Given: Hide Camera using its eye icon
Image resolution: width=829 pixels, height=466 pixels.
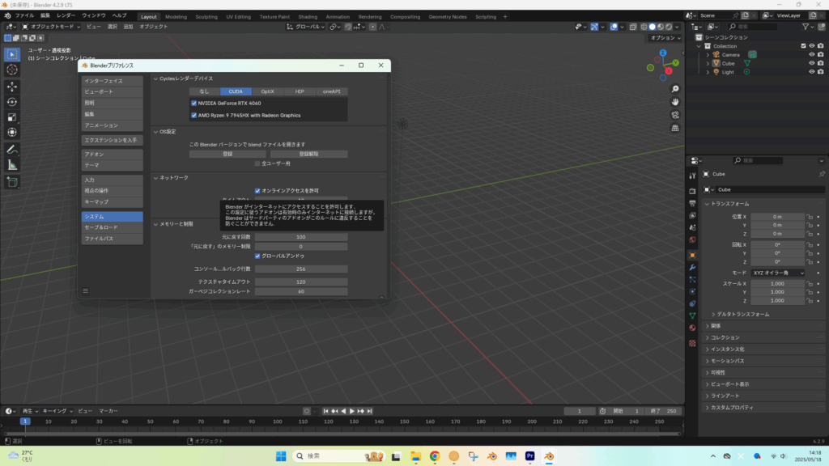Looking at the screenshot, I should 812,55.
